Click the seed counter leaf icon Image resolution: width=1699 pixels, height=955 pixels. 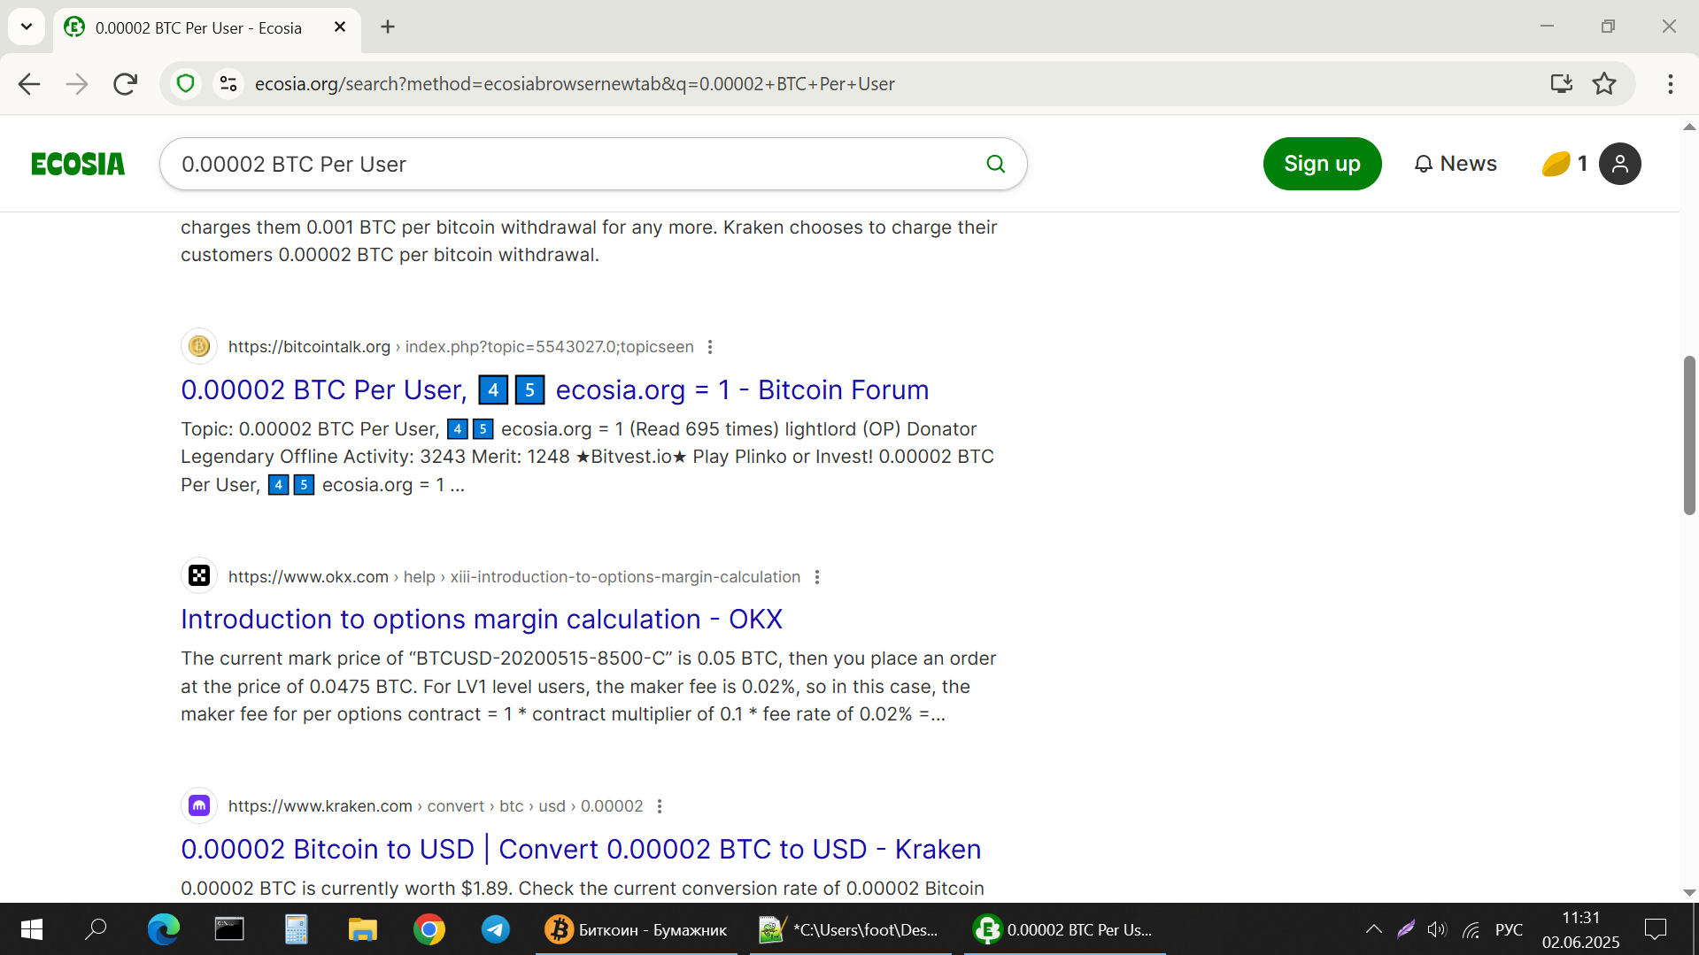coord(1556,164)
